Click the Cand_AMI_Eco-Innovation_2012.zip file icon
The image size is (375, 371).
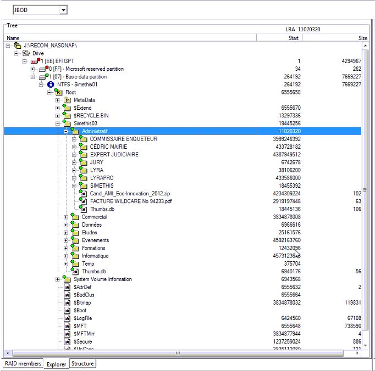tap(83, 193)
